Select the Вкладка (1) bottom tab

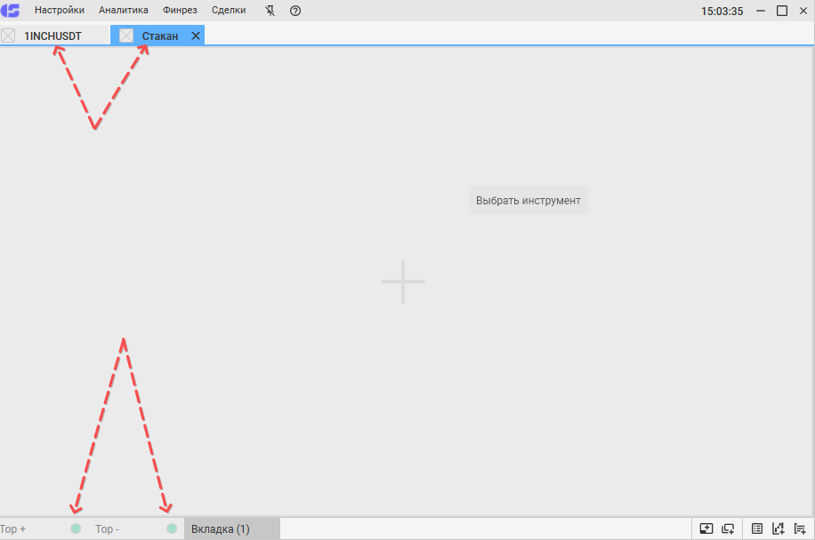(x=232, y=528)
